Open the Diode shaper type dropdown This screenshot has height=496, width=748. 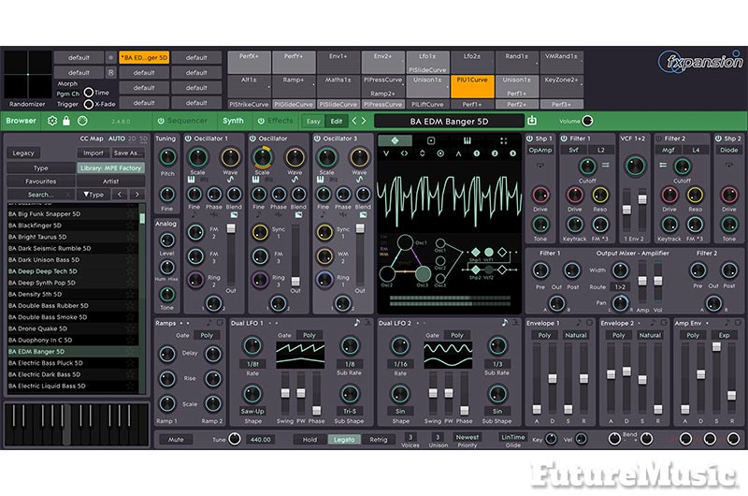point(728,150)
